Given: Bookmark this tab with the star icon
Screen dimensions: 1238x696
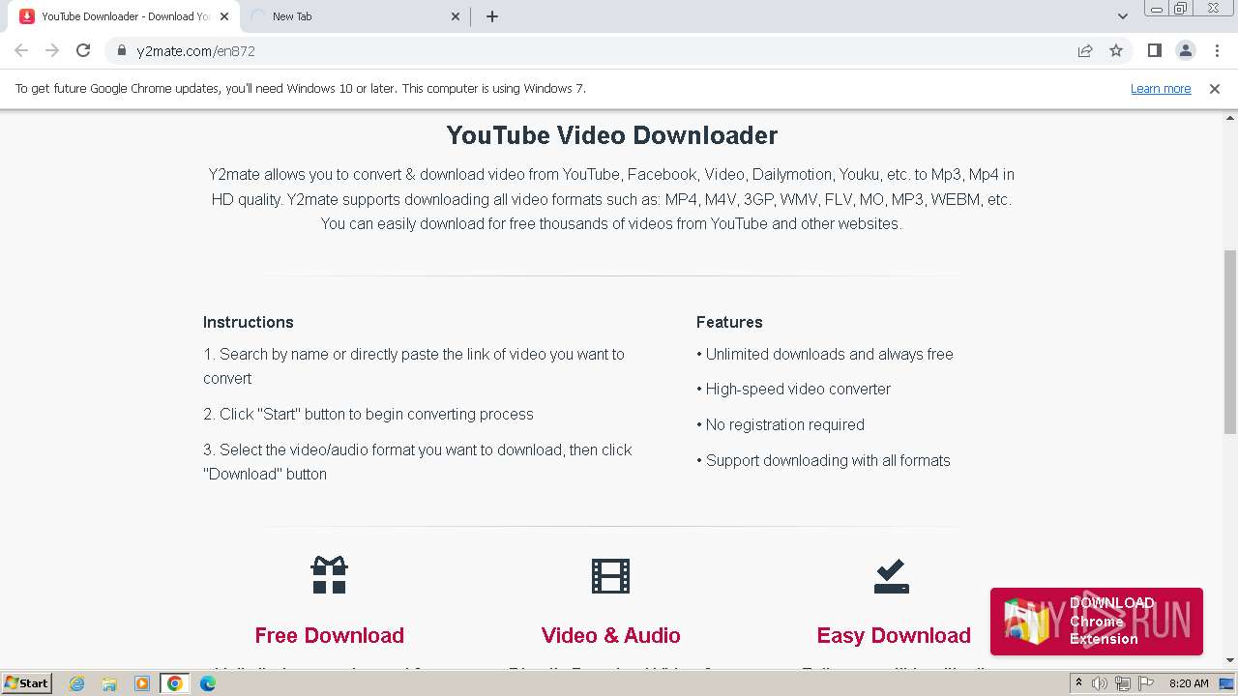Looking at the screenshot, I should pos(1116,51).
